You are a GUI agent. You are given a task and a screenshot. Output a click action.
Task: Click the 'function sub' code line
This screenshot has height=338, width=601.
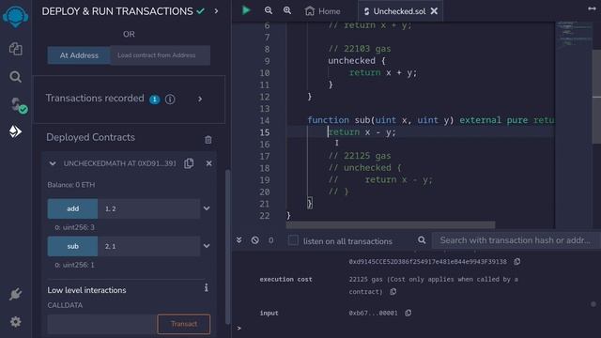point(431,120)
